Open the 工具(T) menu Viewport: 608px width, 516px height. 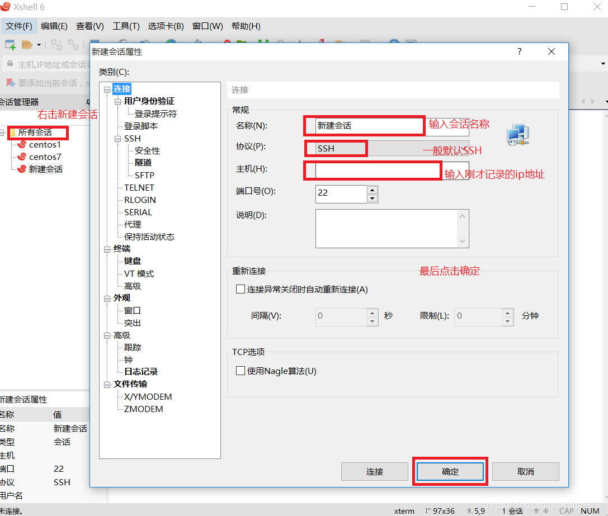pyautogui.click(x=126, y=26)
